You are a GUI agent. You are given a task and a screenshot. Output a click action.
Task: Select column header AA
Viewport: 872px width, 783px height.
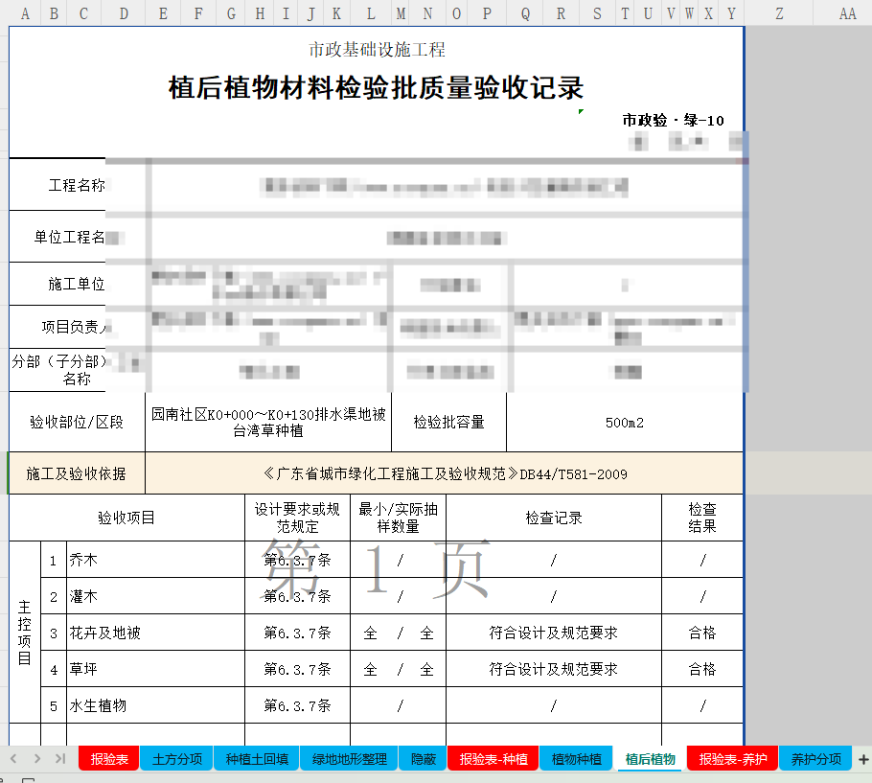pos(847,13)
